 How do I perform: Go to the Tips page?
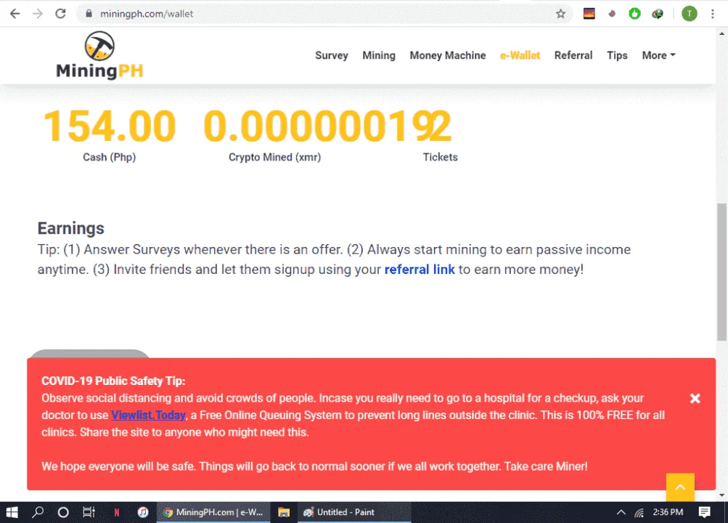[x=617, y=55]
